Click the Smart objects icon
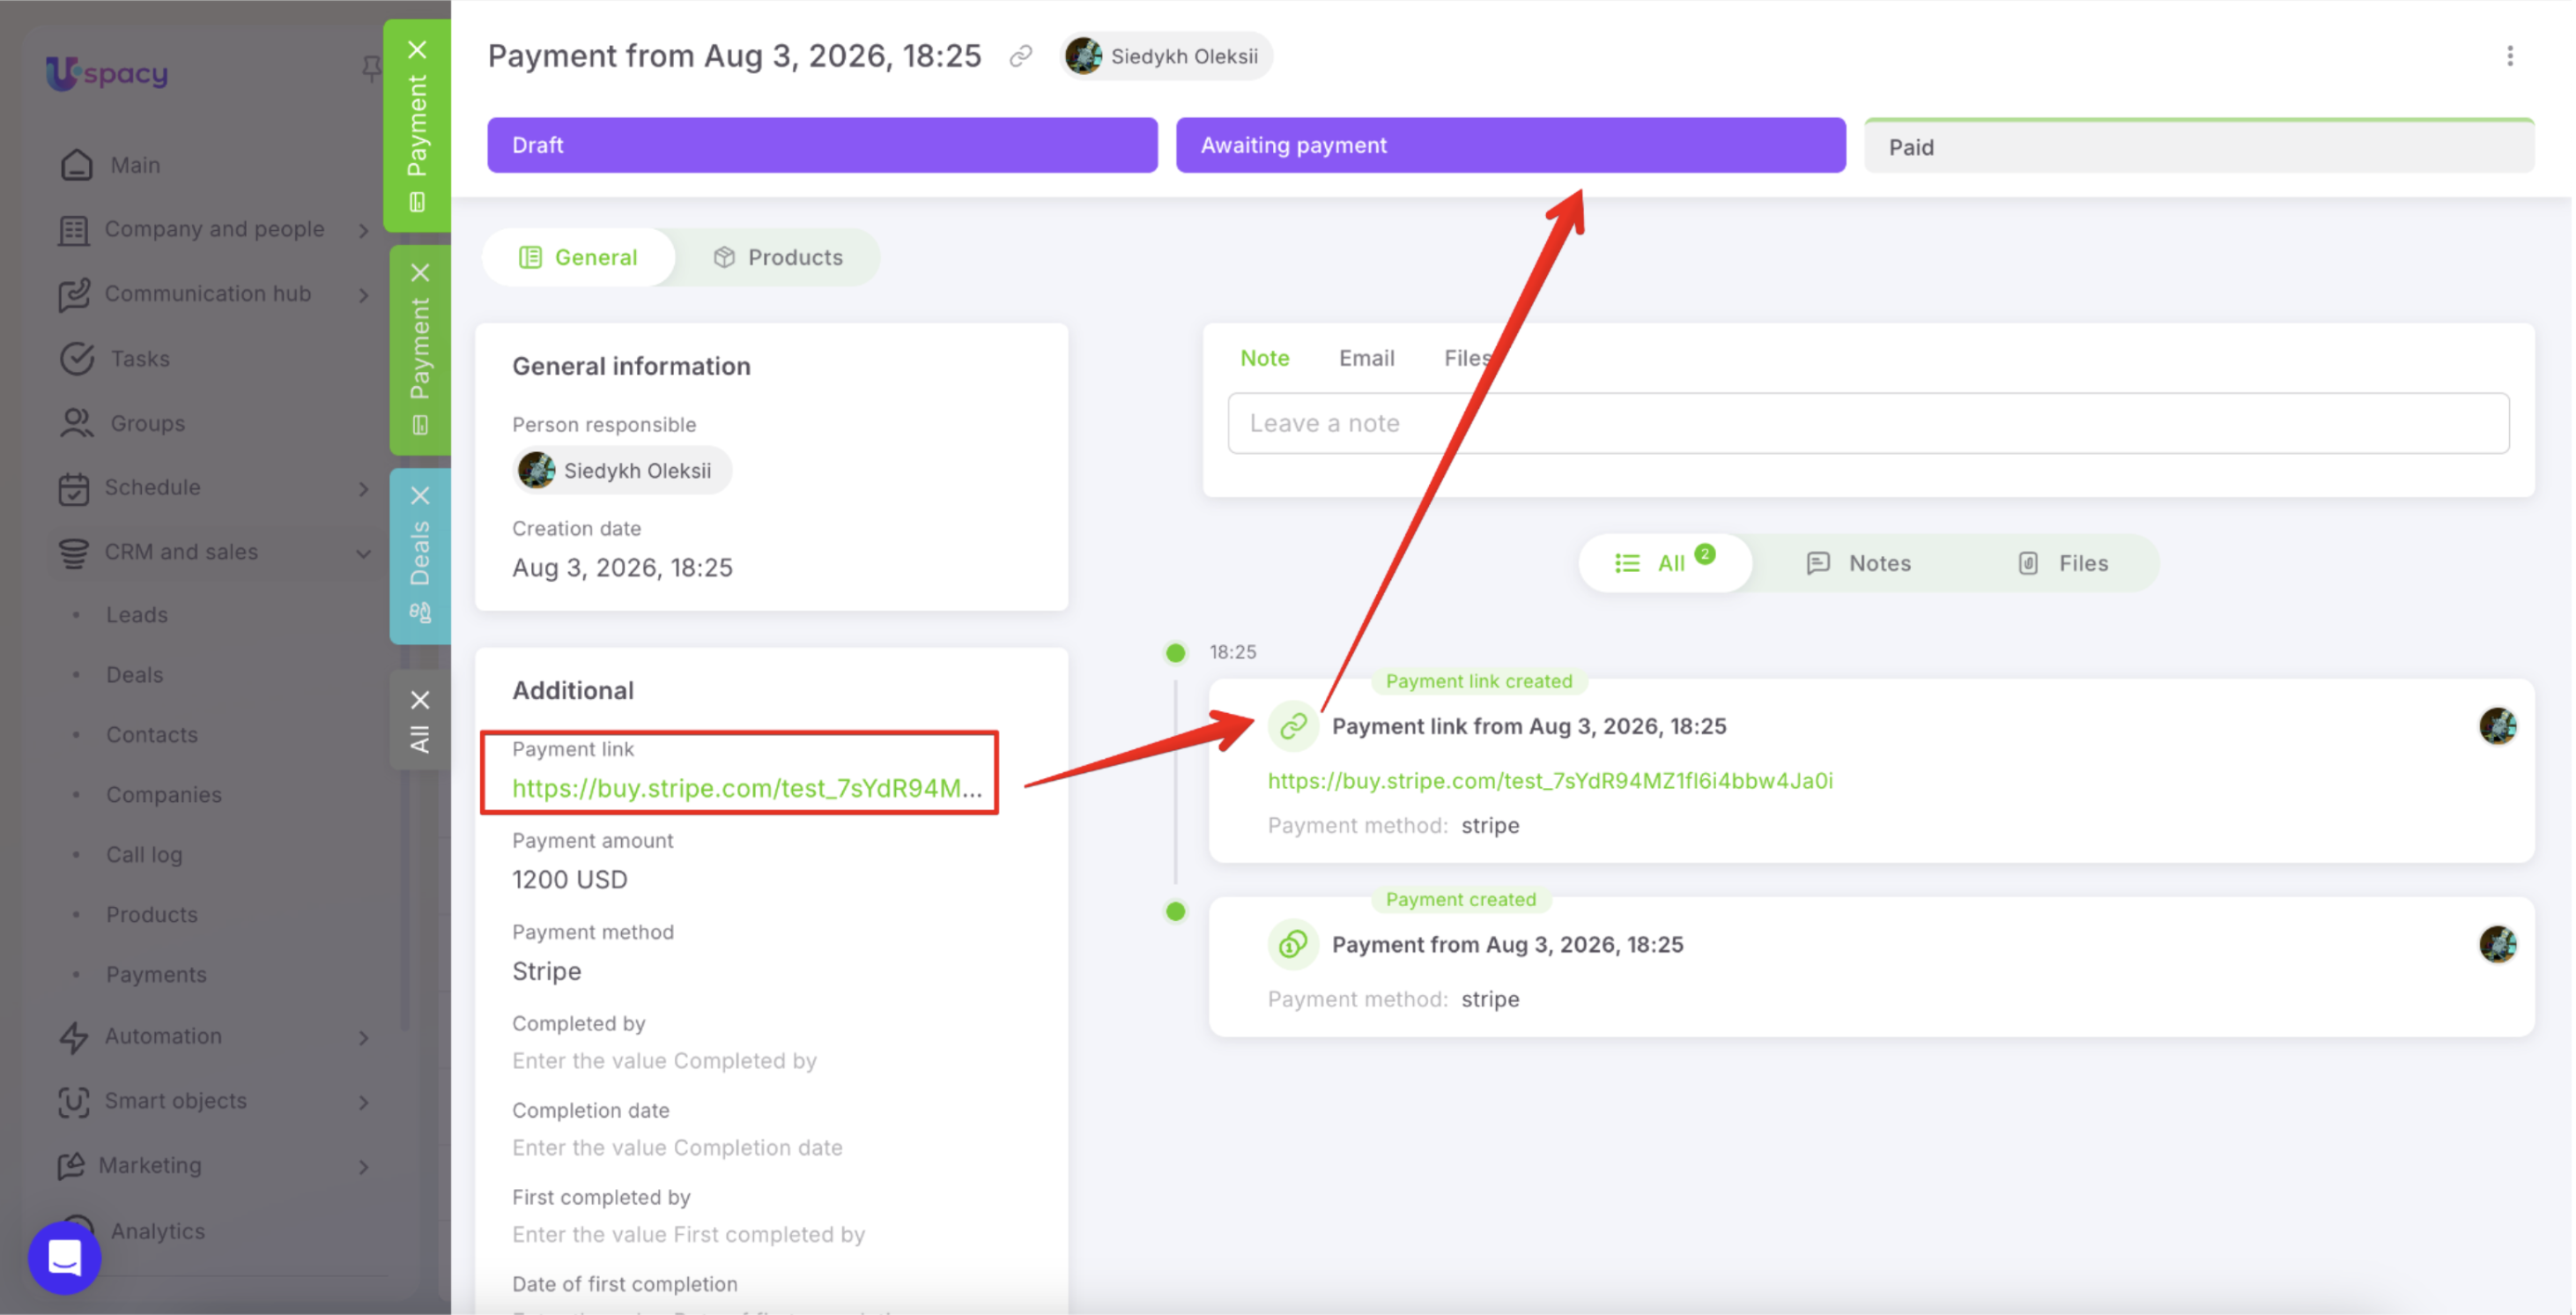The width and height of the screenshot is (2576, 1315). pyautogui.click(x=74, y=1102)
